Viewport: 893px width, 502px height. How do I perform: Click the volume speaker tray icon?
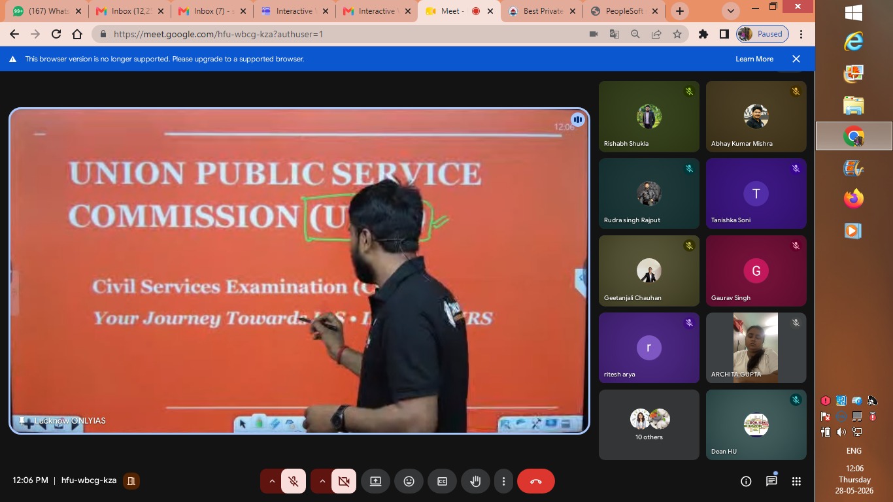click(841, 432)
